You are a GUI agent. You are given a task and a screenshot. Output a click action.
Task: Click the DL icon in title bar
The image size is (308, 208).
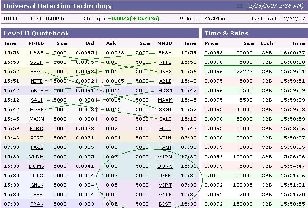pyautogui.click(x=240, y=6)
